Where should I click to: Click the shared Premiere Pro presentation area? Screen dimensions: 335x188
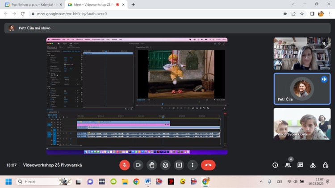[137, 96]
